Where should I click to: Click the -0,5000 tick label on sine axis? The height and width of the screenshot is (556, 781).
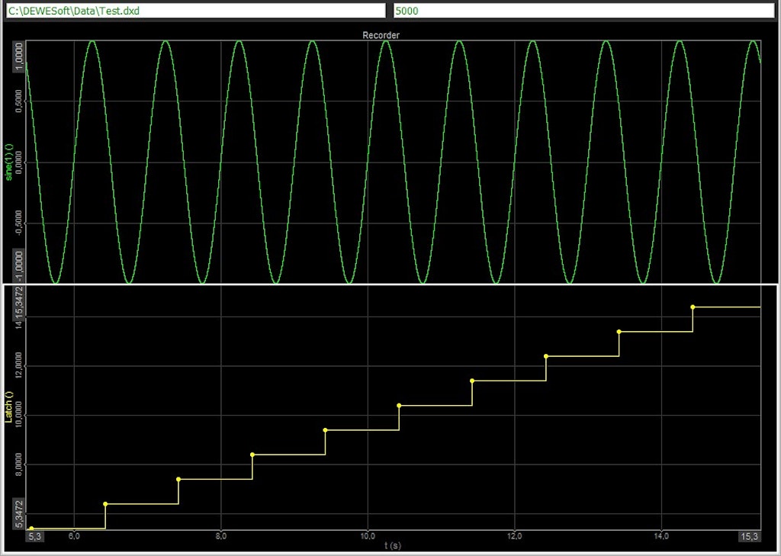point(19,223)
